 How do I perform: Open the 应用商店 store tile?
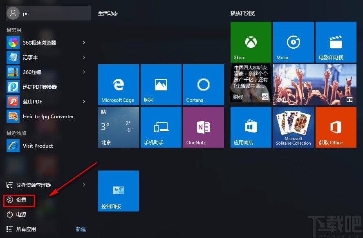251,127
